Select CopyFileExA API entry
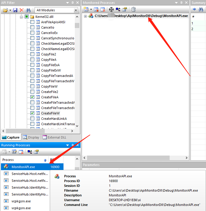 click(50, 65)
